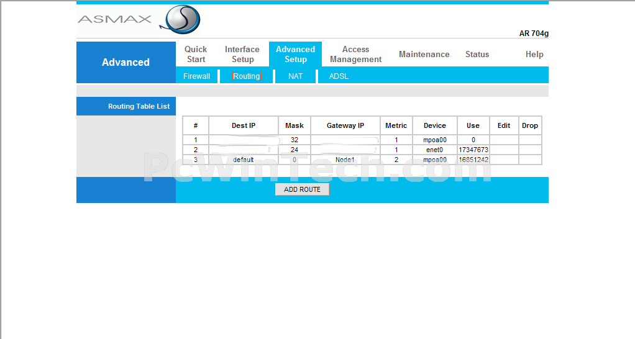
Task: Go to Access Management tab
Action: (355, 54)
